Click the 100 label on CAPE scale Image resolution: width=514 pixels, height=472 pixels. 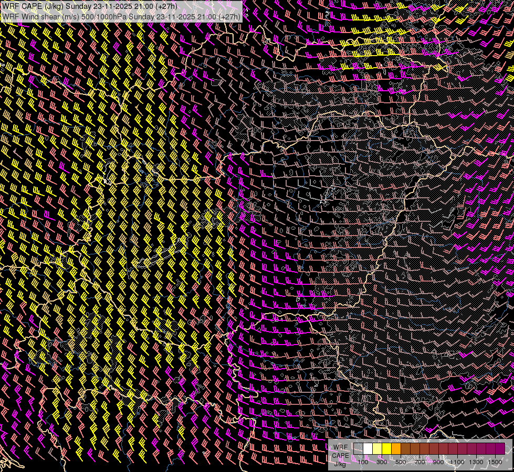pos(363,462)
